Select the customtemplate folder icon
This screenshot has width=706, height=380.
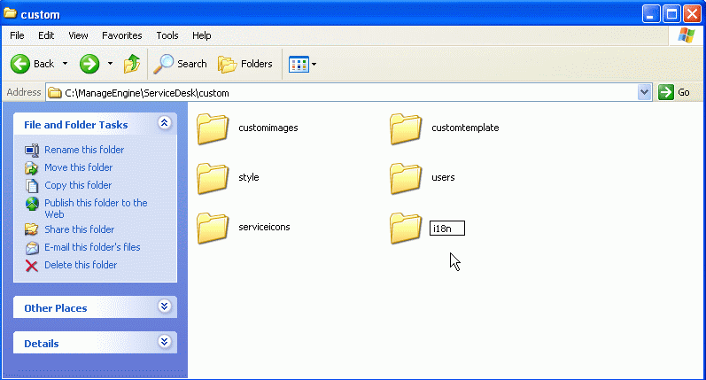pos(406,128)
